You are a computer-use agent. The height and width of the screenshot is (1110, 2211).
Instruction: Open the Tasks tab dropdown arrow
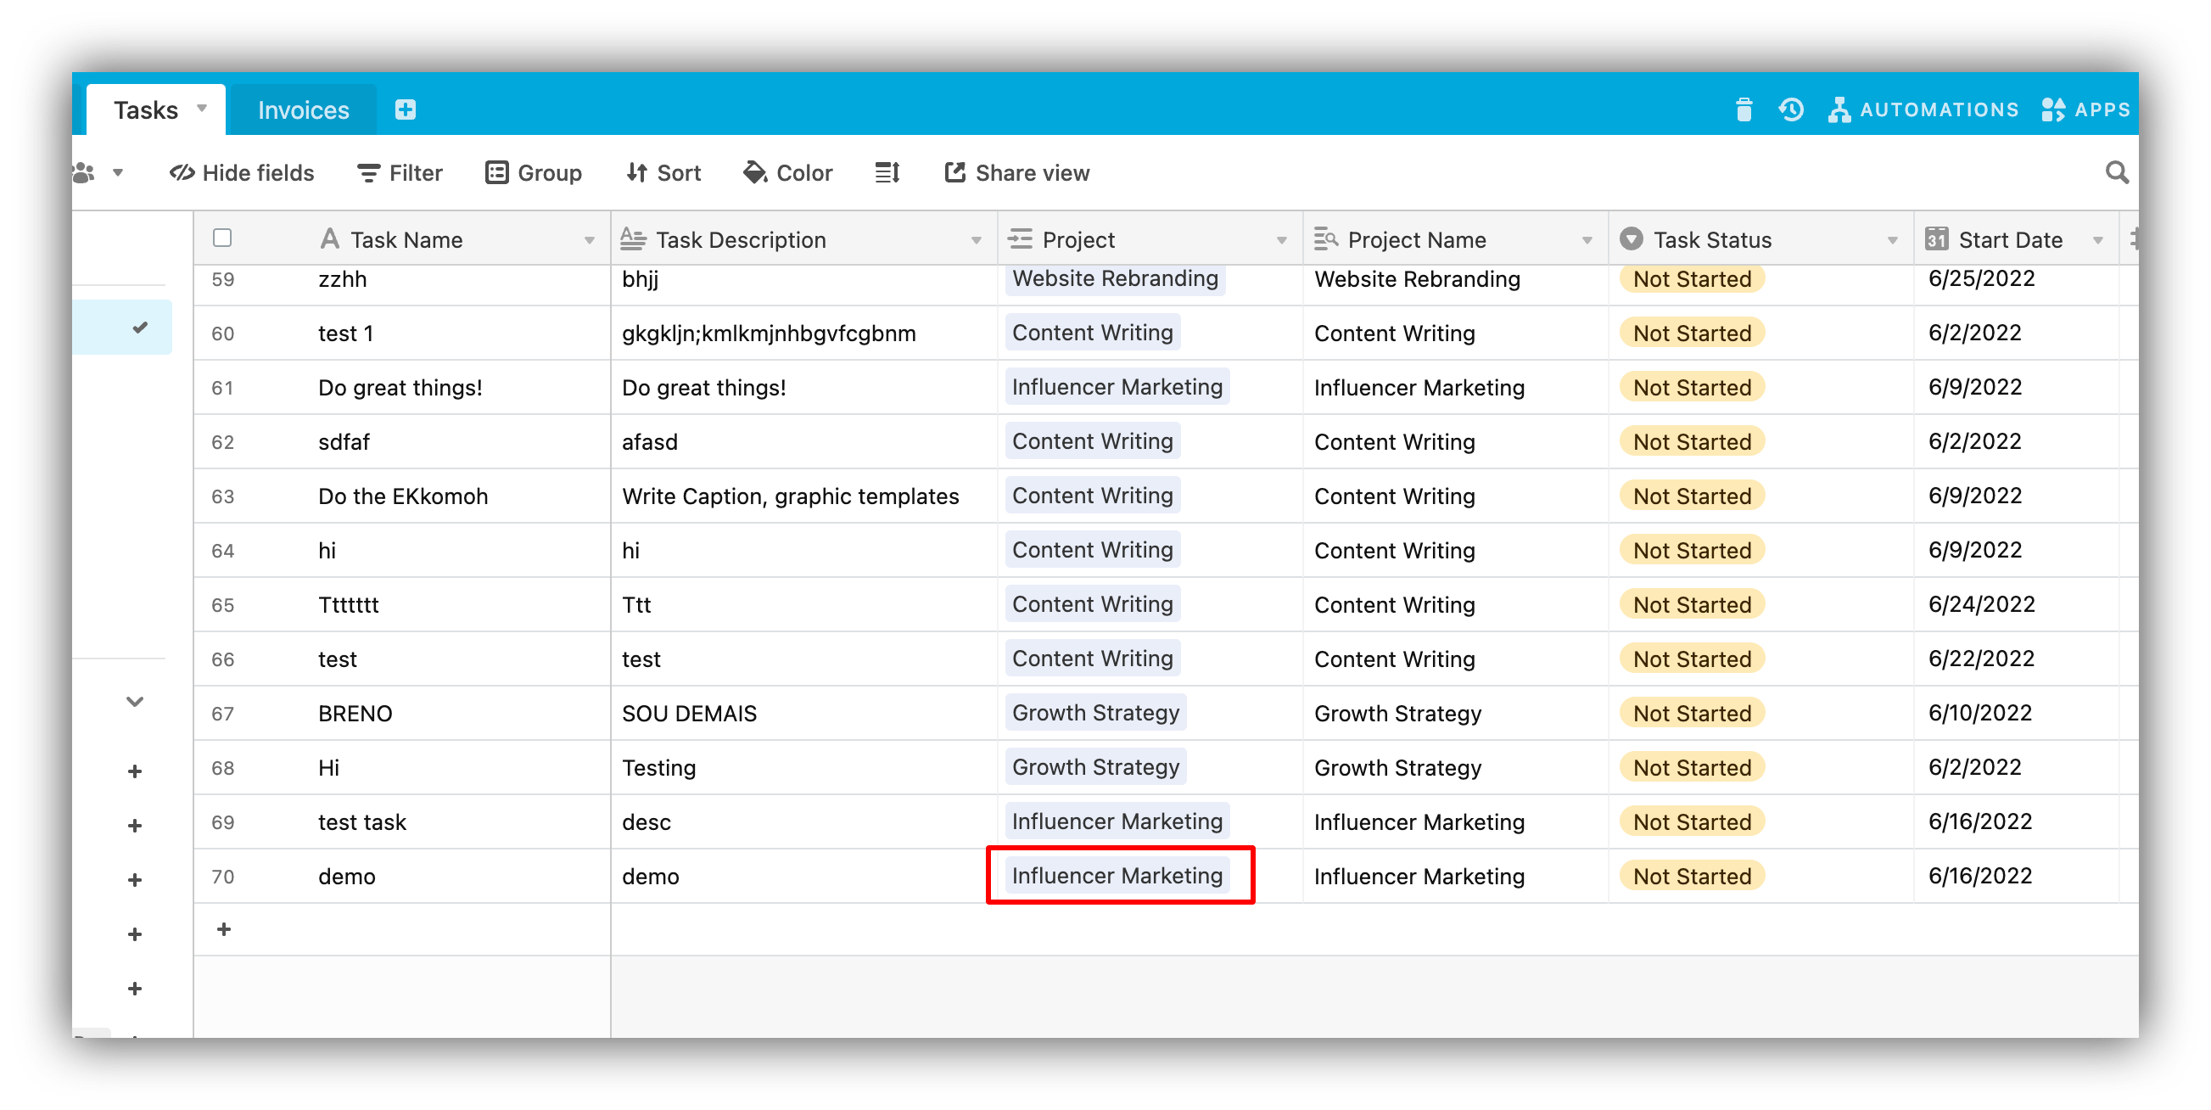click(x=203, y=108)
